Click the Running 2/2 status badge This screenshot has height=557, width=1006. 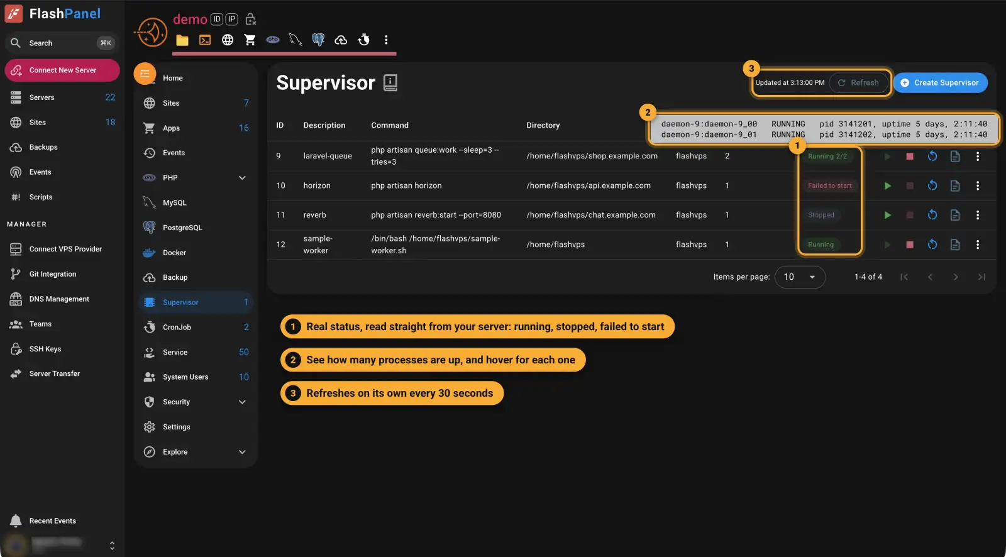click(x=827, y=157)
